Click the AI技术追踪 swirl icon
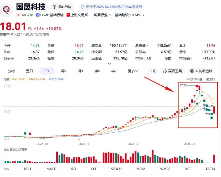This screenshot has width=221, height=177. click(x=192, y=71)
